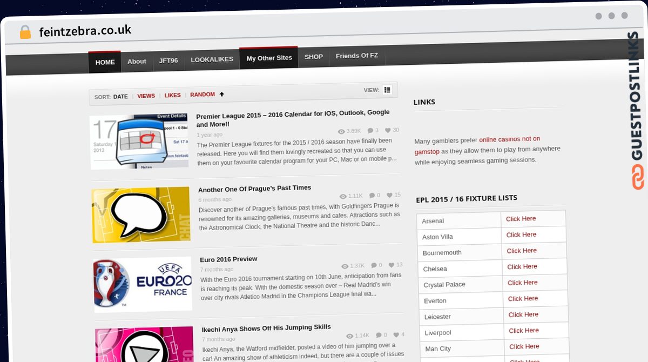Like the Euro 2016 Preview heart icon
This screenshot has width=648, height=362.
pos(392,265)
